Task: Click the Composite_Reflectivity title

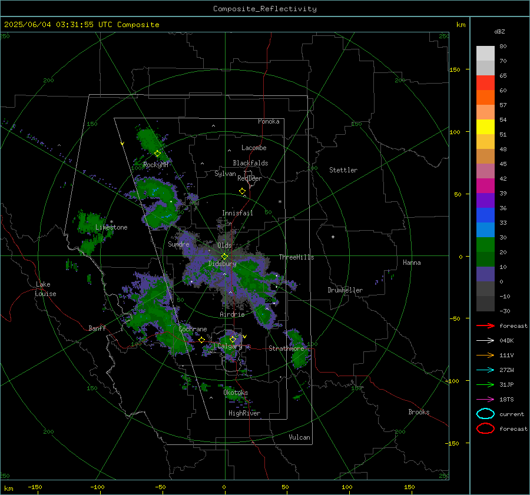Action: [265, 9]
